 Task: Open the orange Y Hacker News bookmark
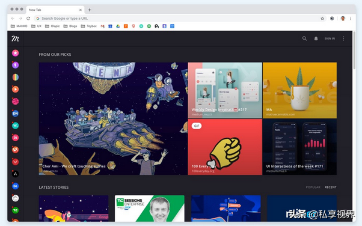(126, 26)
